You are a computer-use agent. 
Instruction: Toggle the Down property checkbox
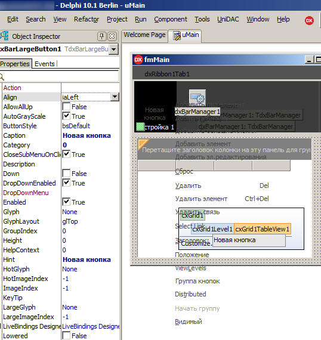(66, 173)
